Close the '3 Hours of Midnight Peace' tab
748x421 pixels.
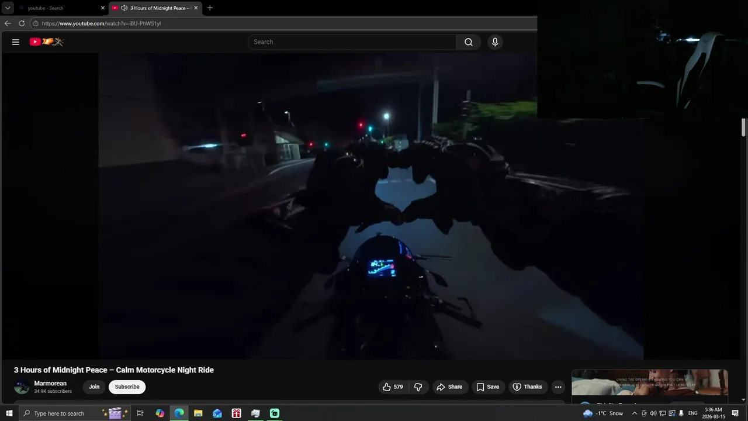point(196,8)
